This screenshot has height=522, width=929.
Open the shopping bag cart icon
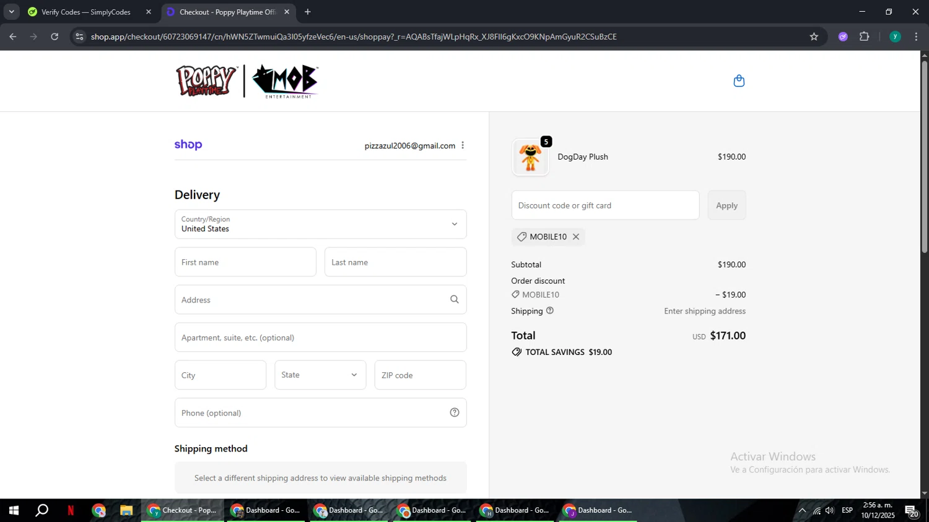tap(739, 81)
